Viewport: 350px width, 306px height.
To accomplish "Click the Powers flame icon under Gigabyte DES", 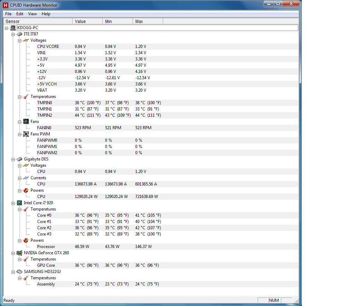I will coord(26,190).
